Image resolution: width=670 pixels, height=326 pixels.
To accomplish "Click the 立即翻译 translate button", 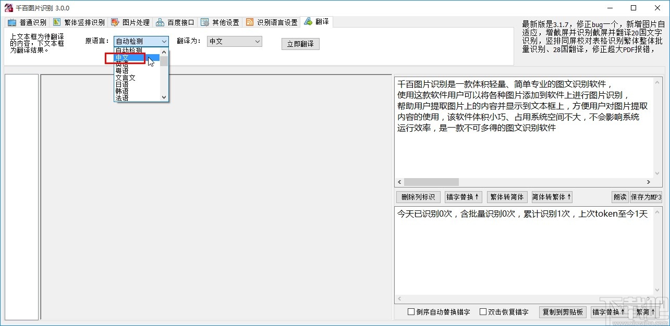I will click(x=300, y=43).
